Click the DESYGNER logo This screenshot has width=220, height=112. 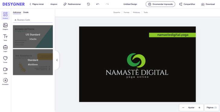point(14,4)
